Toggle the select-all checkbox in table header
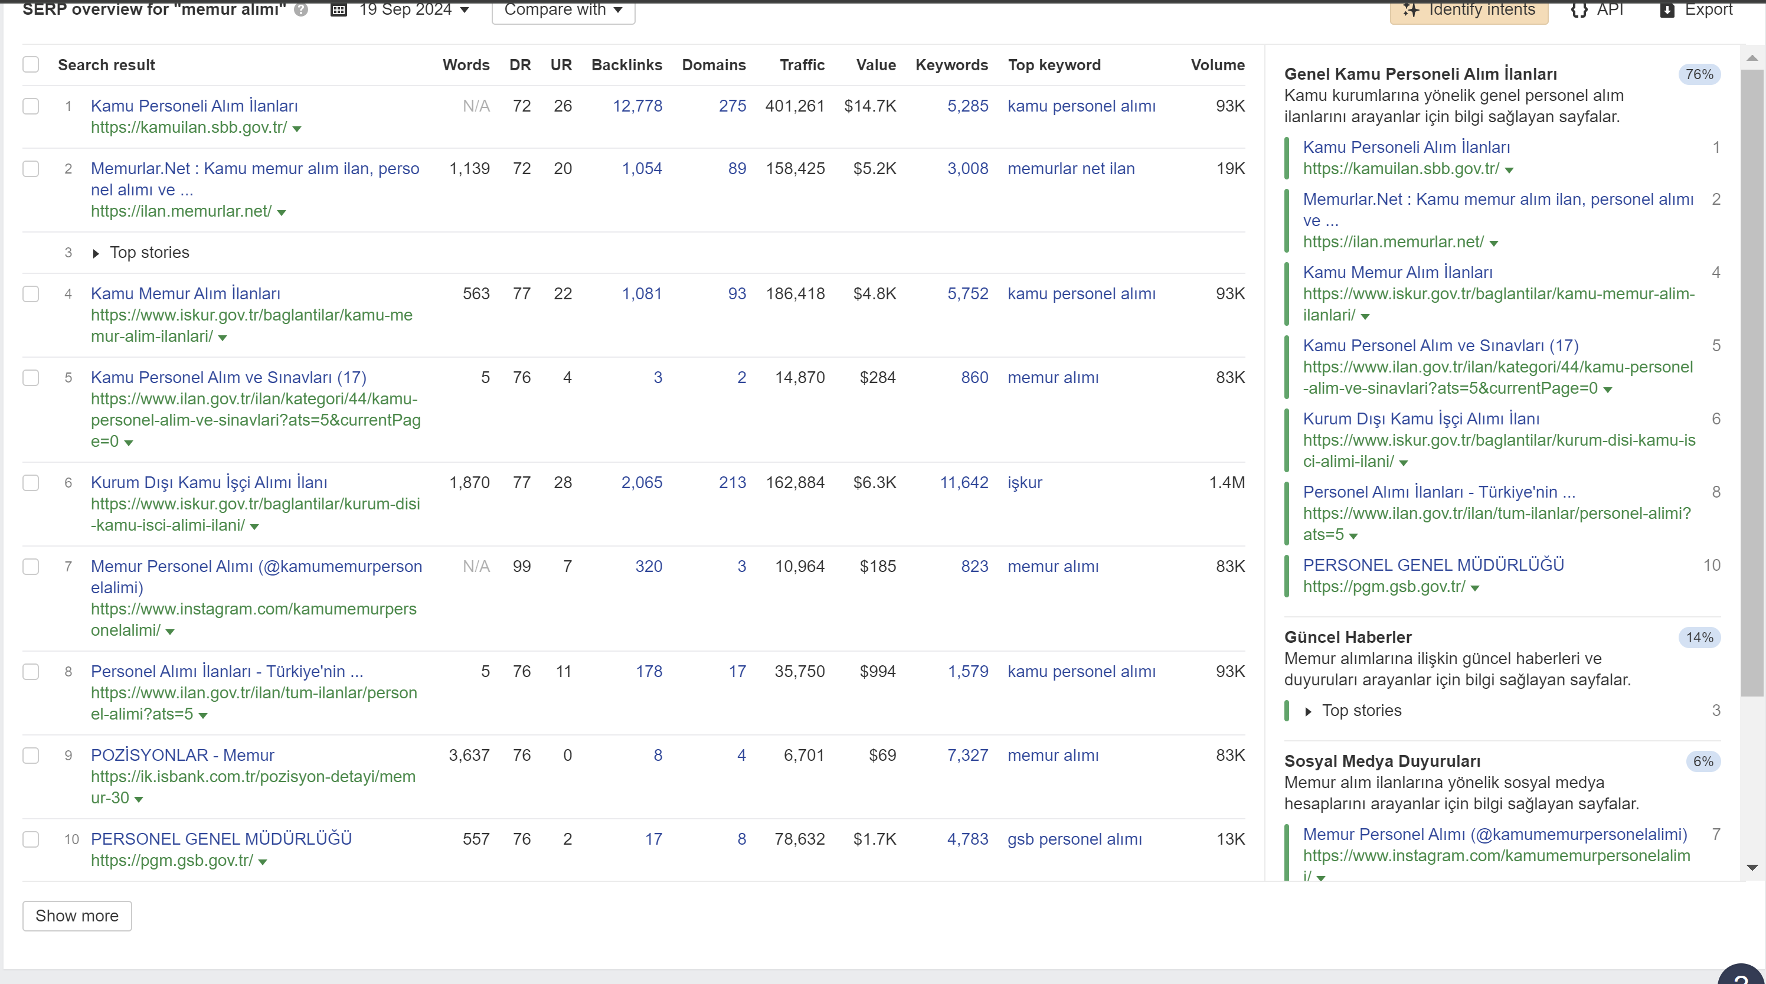The image size is (1766, 984). pos(31,64)
